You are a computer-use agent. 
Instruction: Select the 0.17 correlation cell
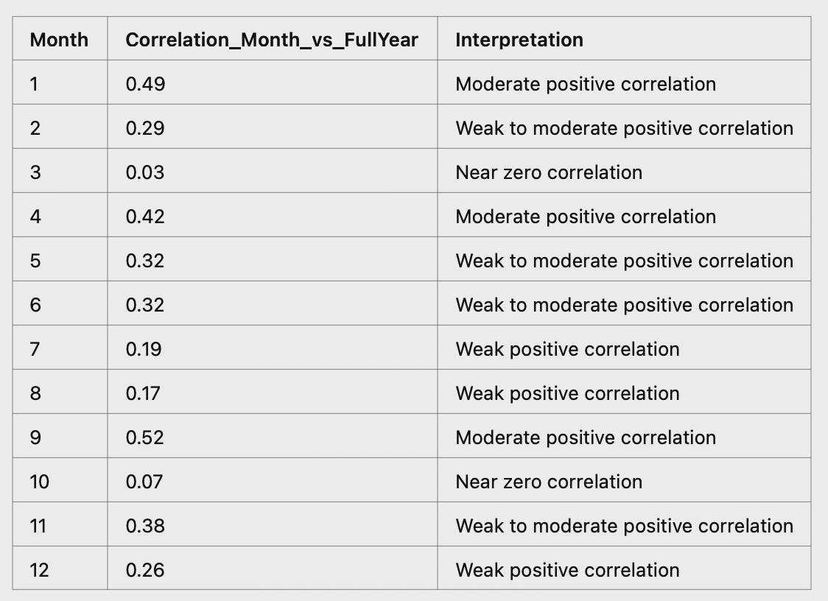[x=143, y=393]
